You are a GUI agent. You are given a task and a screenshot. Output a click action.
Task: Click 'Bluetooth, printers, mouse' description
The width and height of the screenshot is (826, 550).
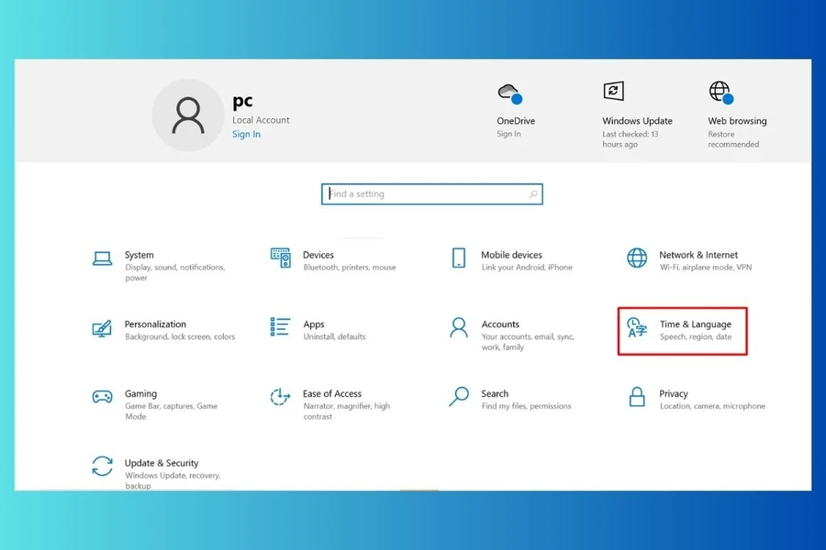click(350, 268)
